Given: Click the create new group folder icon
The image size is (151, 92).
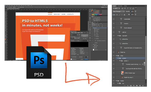Looking at the screenshot, I should coord(137,86).
